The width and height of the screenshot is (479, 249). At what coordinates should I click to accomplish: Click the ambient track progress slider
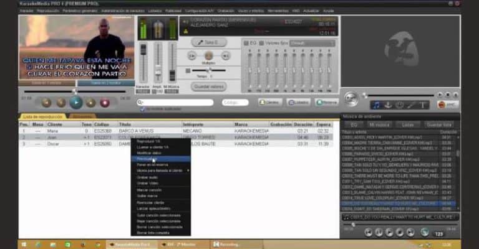click(400, 225)
